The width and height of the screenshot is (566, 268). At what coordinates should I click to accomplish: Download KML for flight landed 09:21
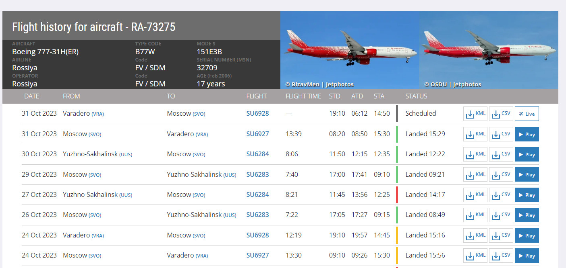coord(475,175)
